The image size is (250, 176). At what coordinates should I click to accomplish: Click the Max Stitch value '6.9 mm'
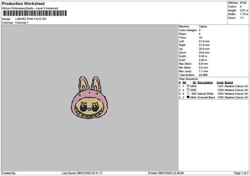203,64
